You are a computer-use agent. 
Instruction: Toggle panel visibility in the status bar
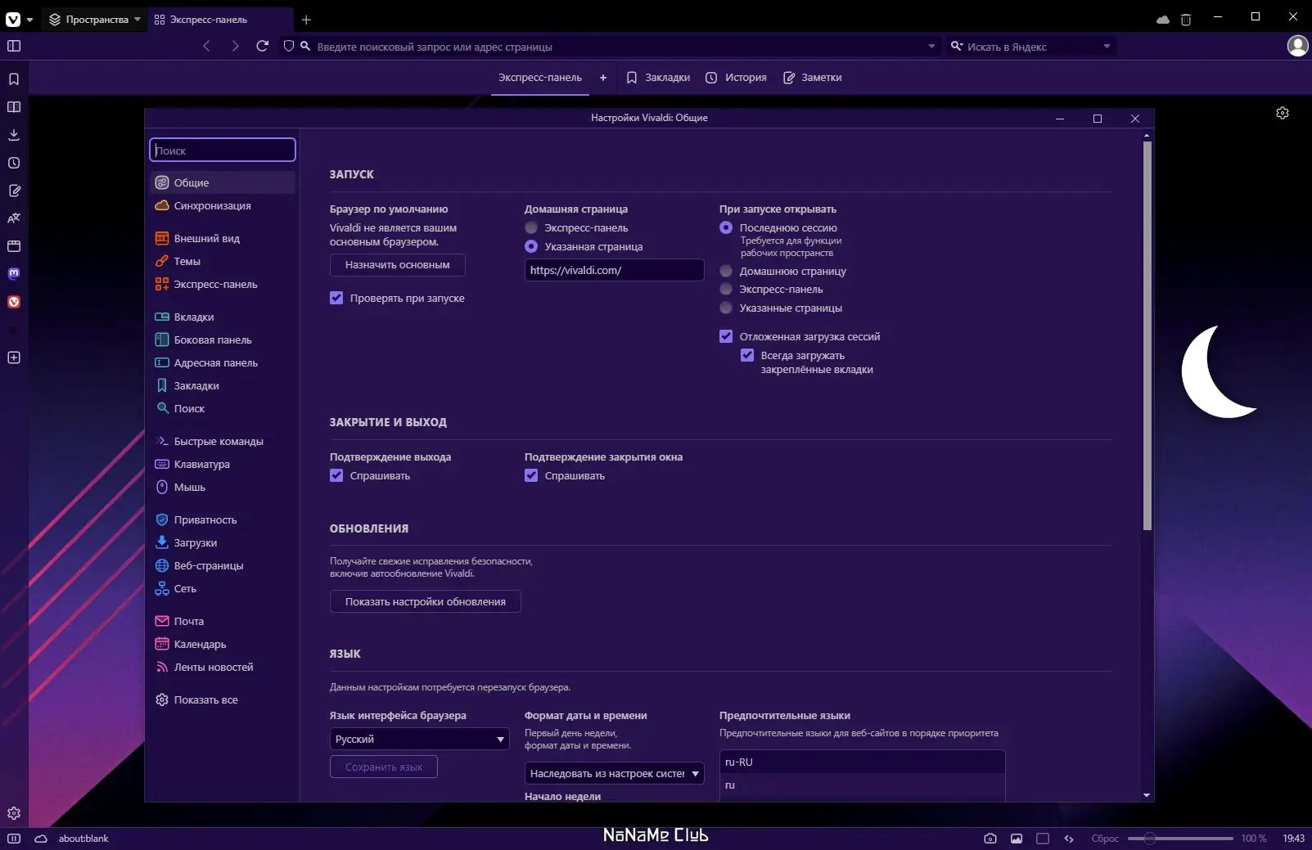(14, 839)
